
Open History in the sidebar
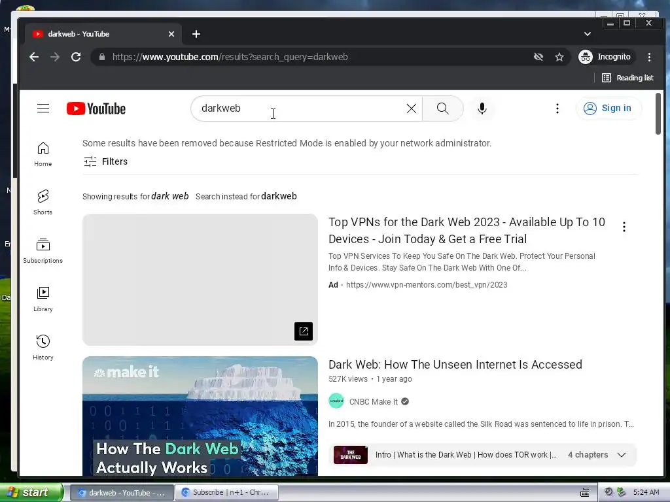43,348
